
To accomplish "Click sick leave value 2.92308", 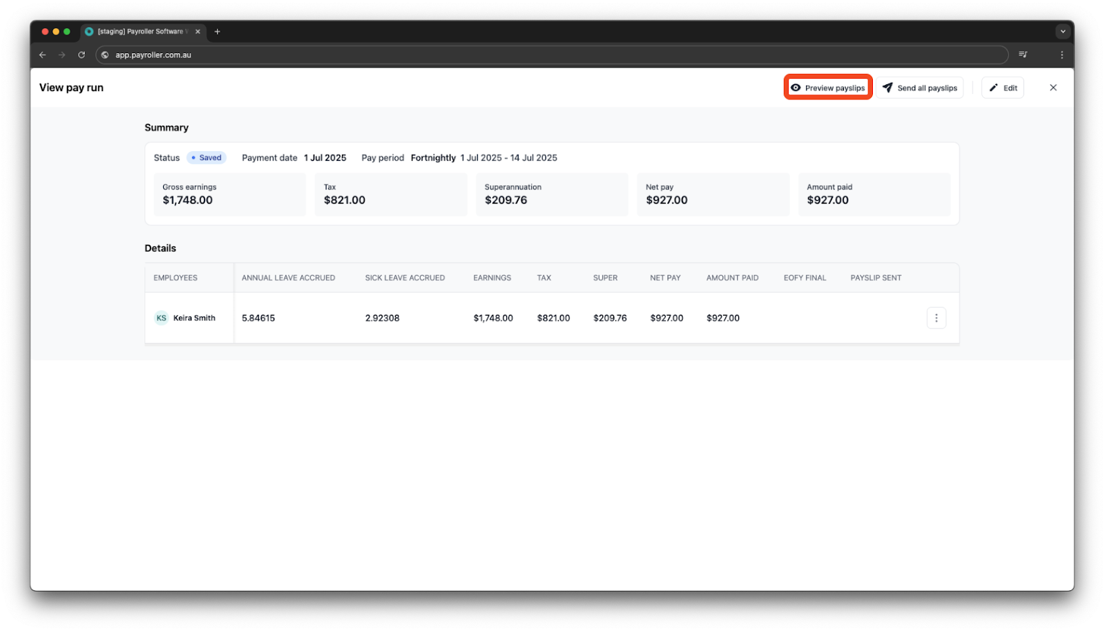I will (382, 318).
